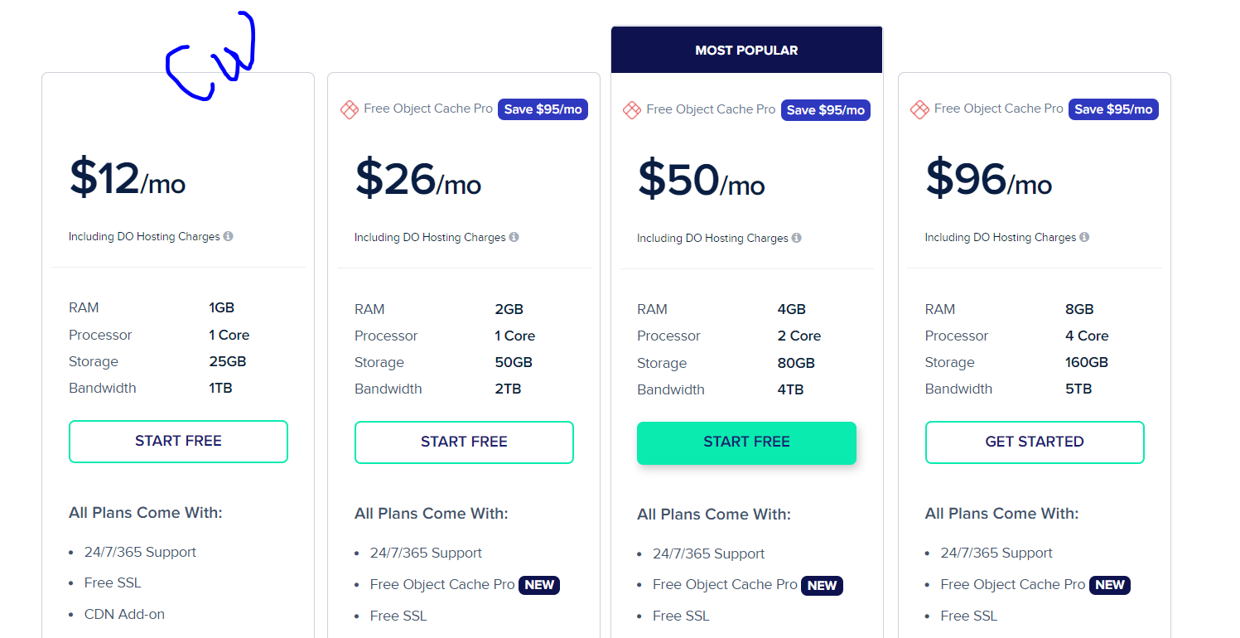
Task: Click info icon beside $96 plan hosting charges
Action: (x=1084, y=237)
